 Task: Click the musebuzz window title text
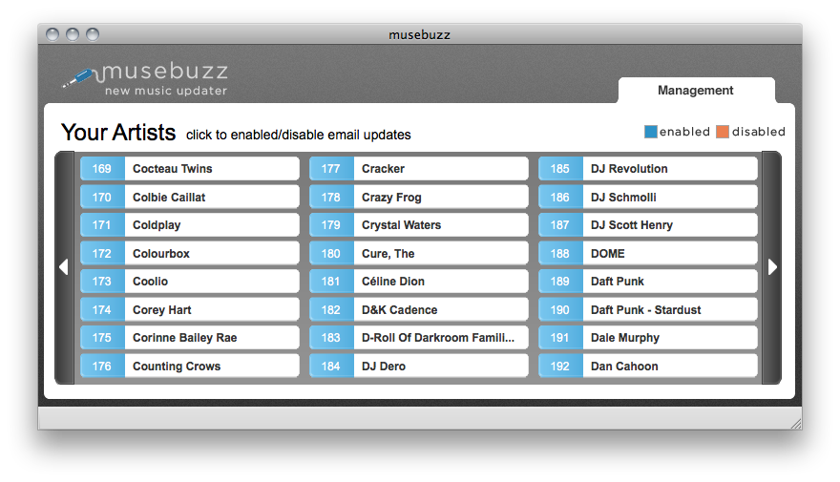[419, 34]
